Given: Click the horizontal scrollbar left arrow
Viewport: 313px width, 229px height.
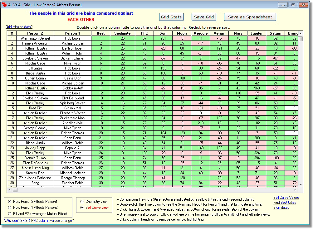Looking at the screenshot, I should [10, 190].
